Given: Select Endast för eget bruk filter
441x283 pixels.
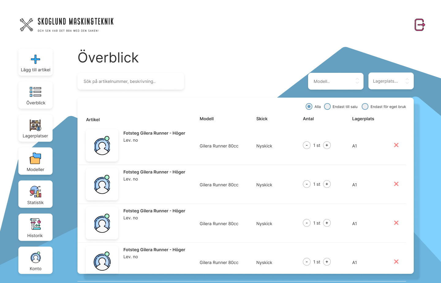Looking at the screenshot, I should (365, 106).
